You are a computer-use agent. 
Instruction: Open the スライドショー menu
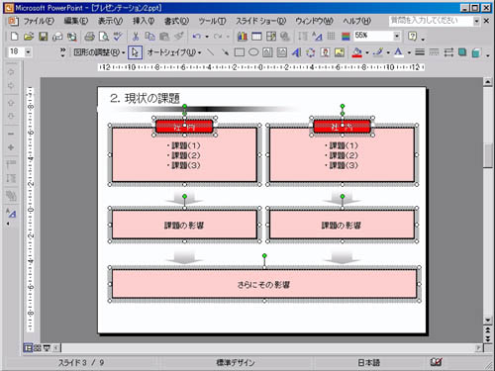coord(260,21)
